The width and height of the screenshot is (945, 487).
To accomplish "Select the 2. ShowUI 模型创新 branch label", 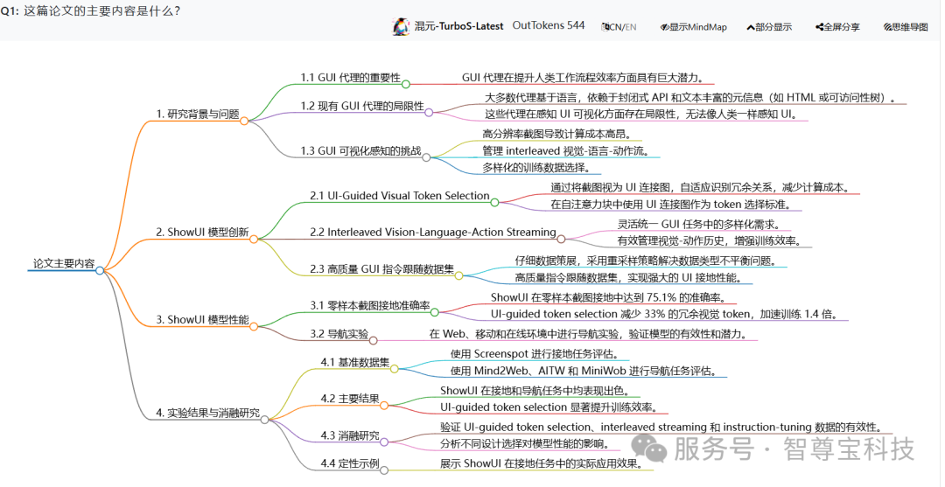I will tap(202, 232).
